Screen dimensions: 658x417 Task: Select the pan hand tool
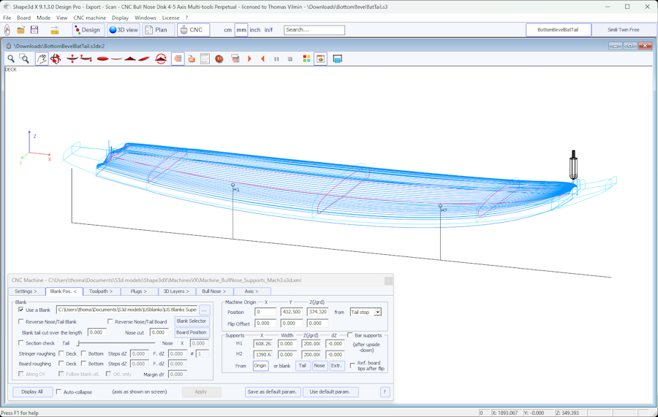coord(42,58)
